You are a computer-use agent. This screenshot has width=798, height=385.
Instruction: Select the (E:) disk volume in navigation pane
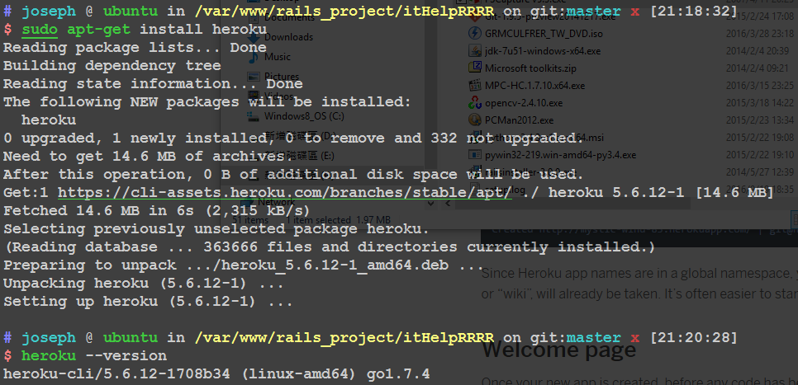point(300,156)
